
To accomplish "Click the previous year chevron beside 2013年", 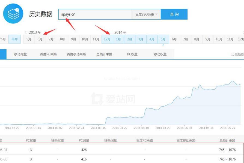I will click(26, 32).
